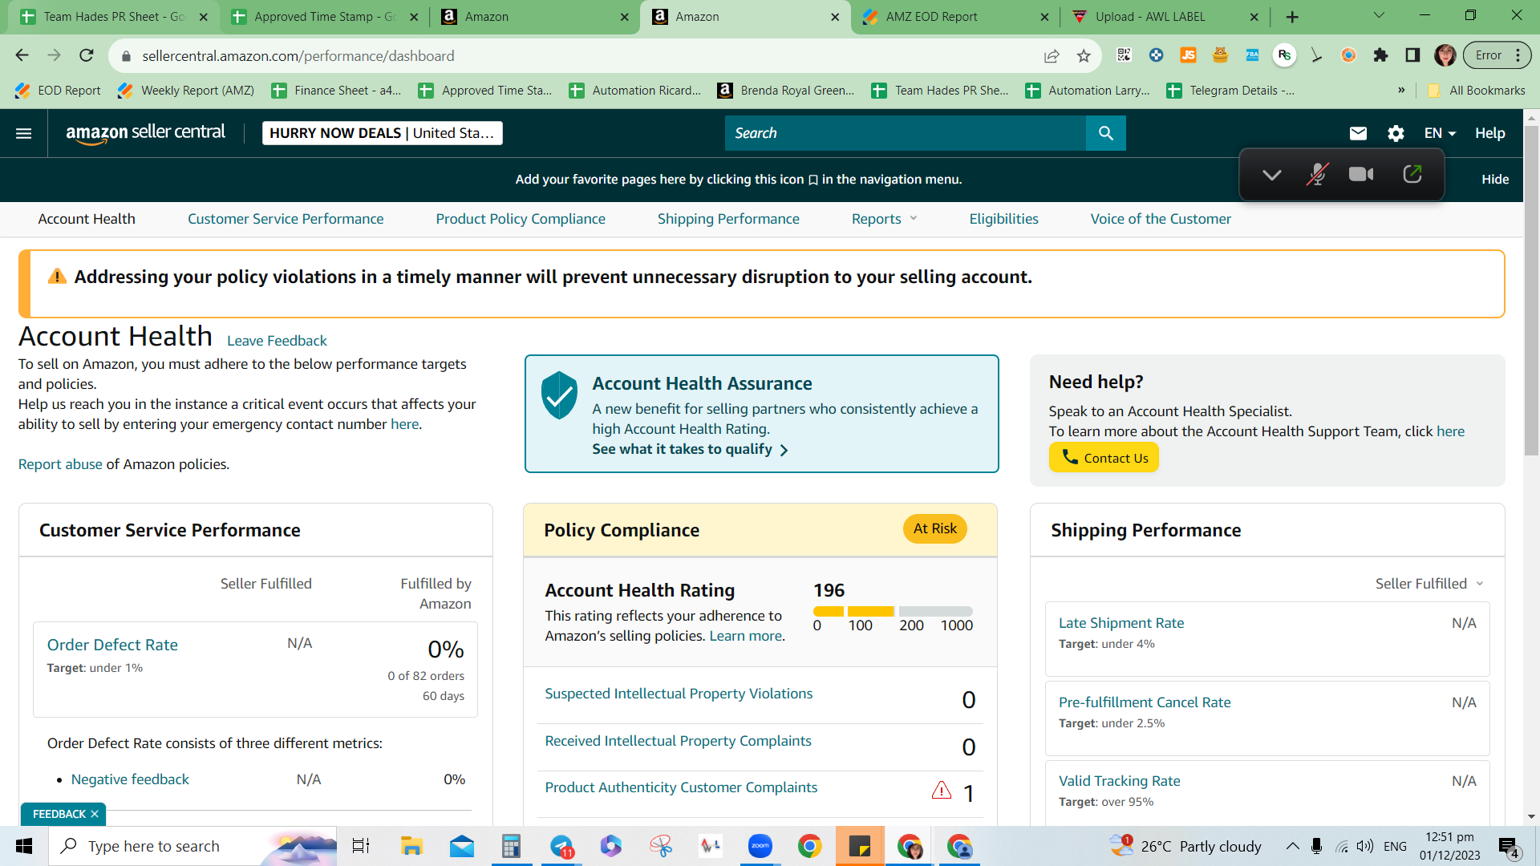1540x866 pixels.
Task: Click the Help link in the header
Action: coord(1489,133)
